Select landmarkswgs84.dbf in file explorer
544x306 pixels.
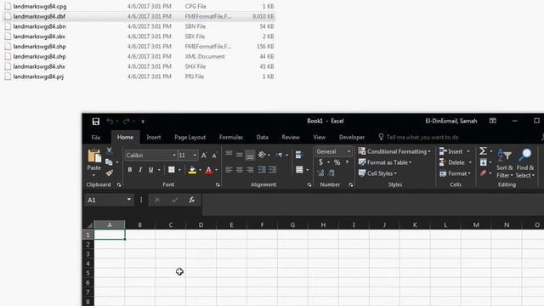[x=139, y=16]
